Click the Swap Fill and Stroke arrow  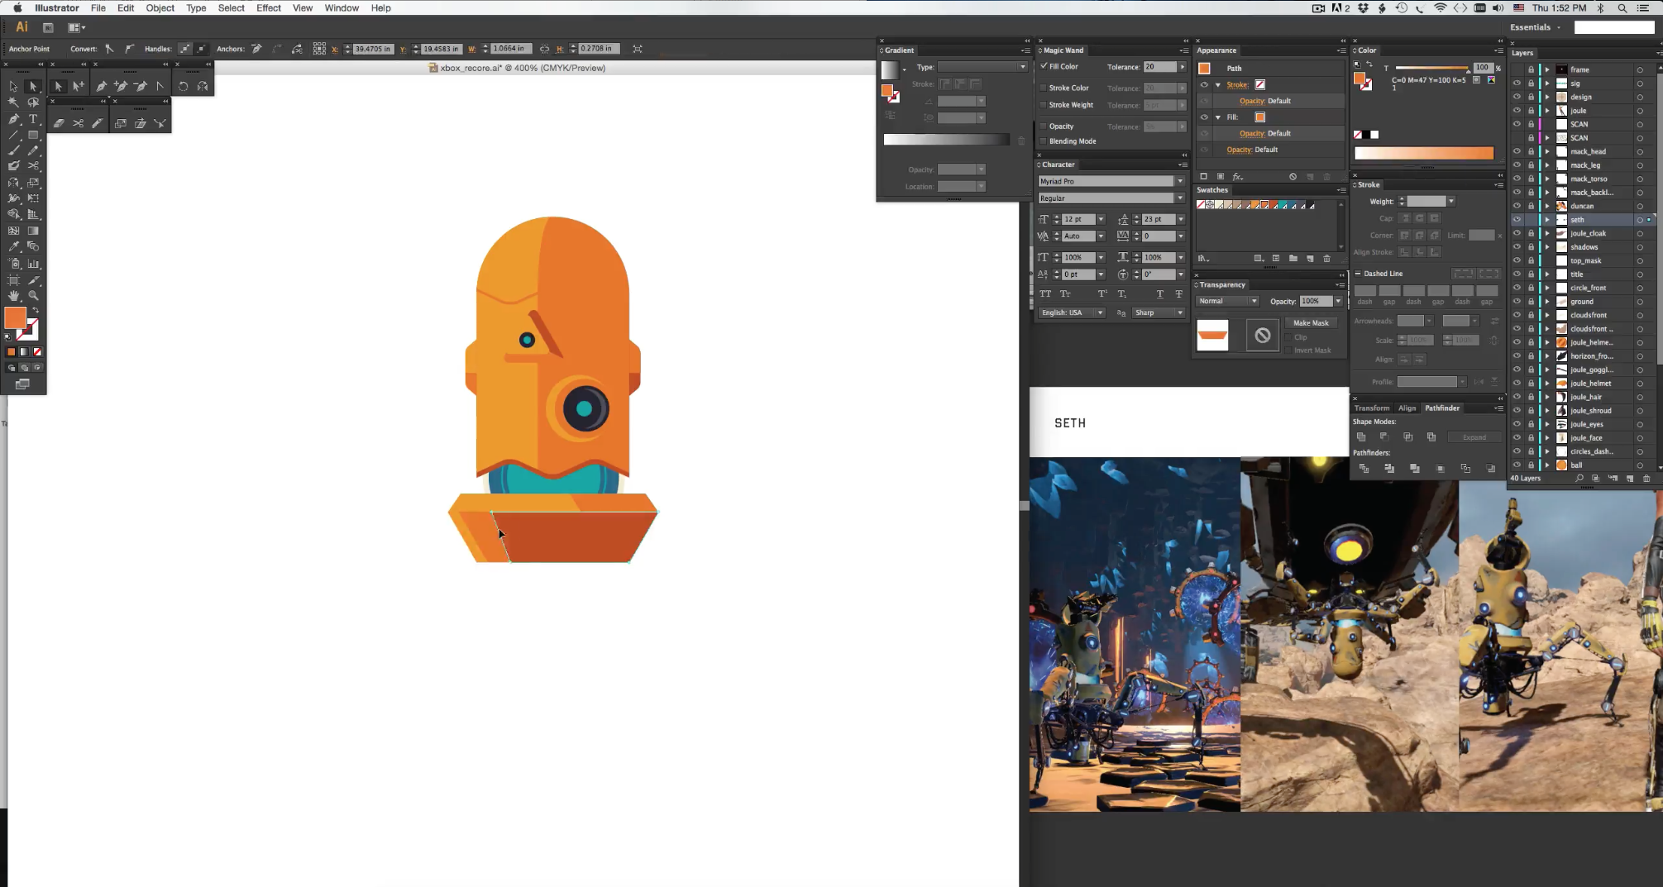(35, 310)
